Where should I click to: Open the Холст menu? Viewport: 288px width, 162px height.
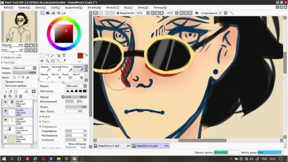(x=40, y=8)
